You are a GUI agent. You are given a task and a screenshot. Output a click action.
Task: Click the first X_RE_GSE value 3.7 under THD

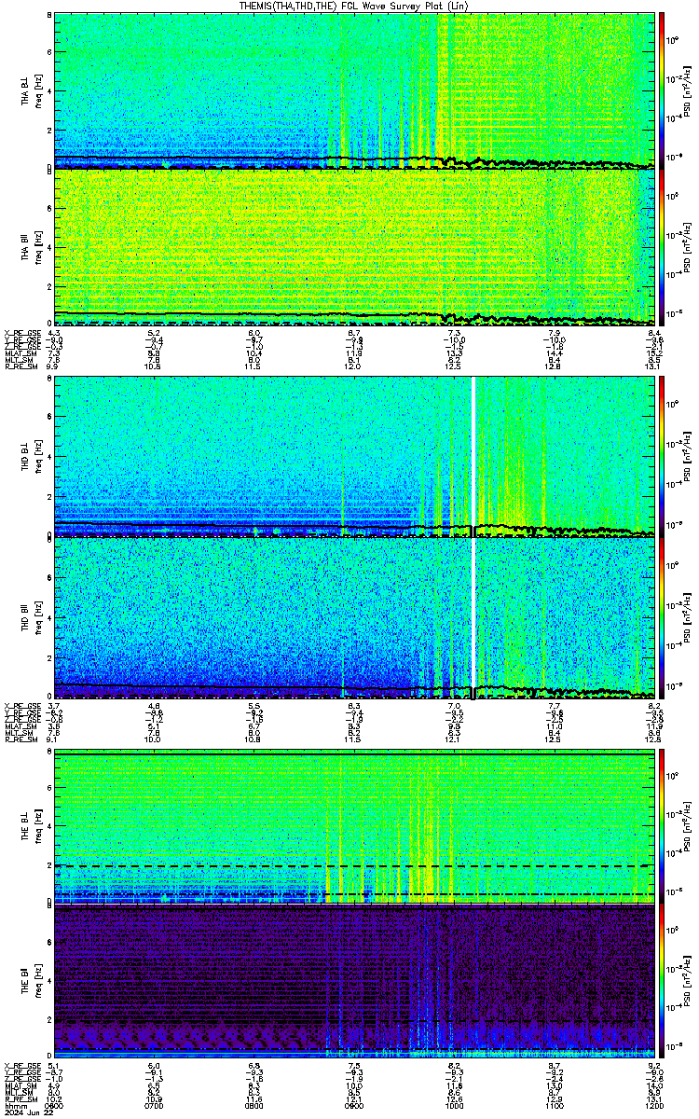tap(54, 706)
